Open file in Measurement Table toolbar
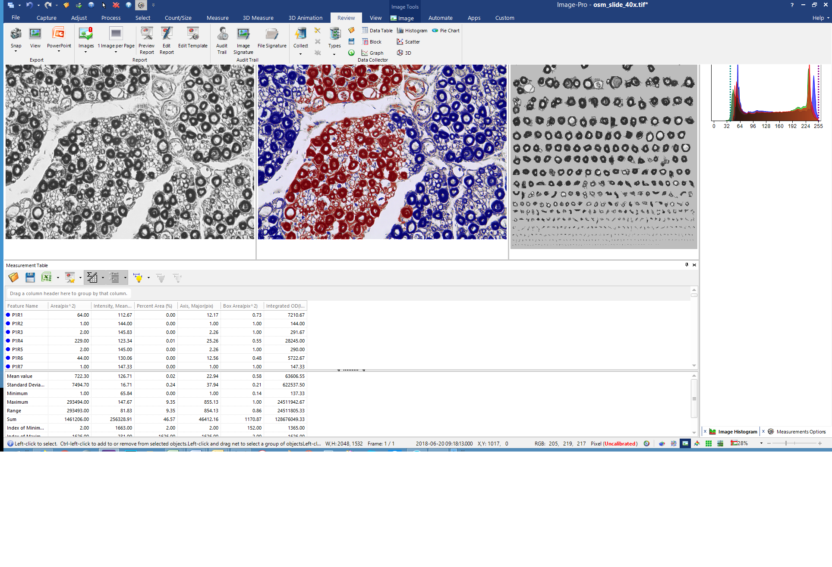The width and height of the screenshot is (832, 567). coord(13,277)
